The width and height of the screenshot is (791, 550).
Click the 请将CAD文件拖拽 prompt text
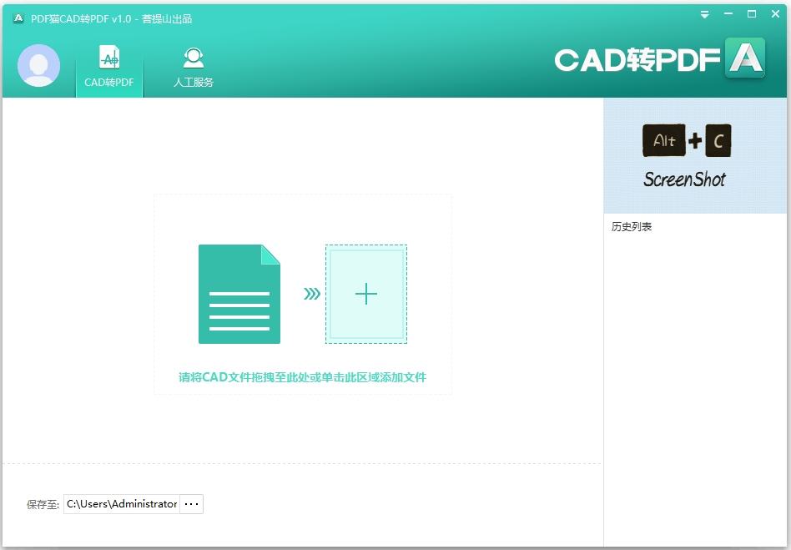pos(302,377)
